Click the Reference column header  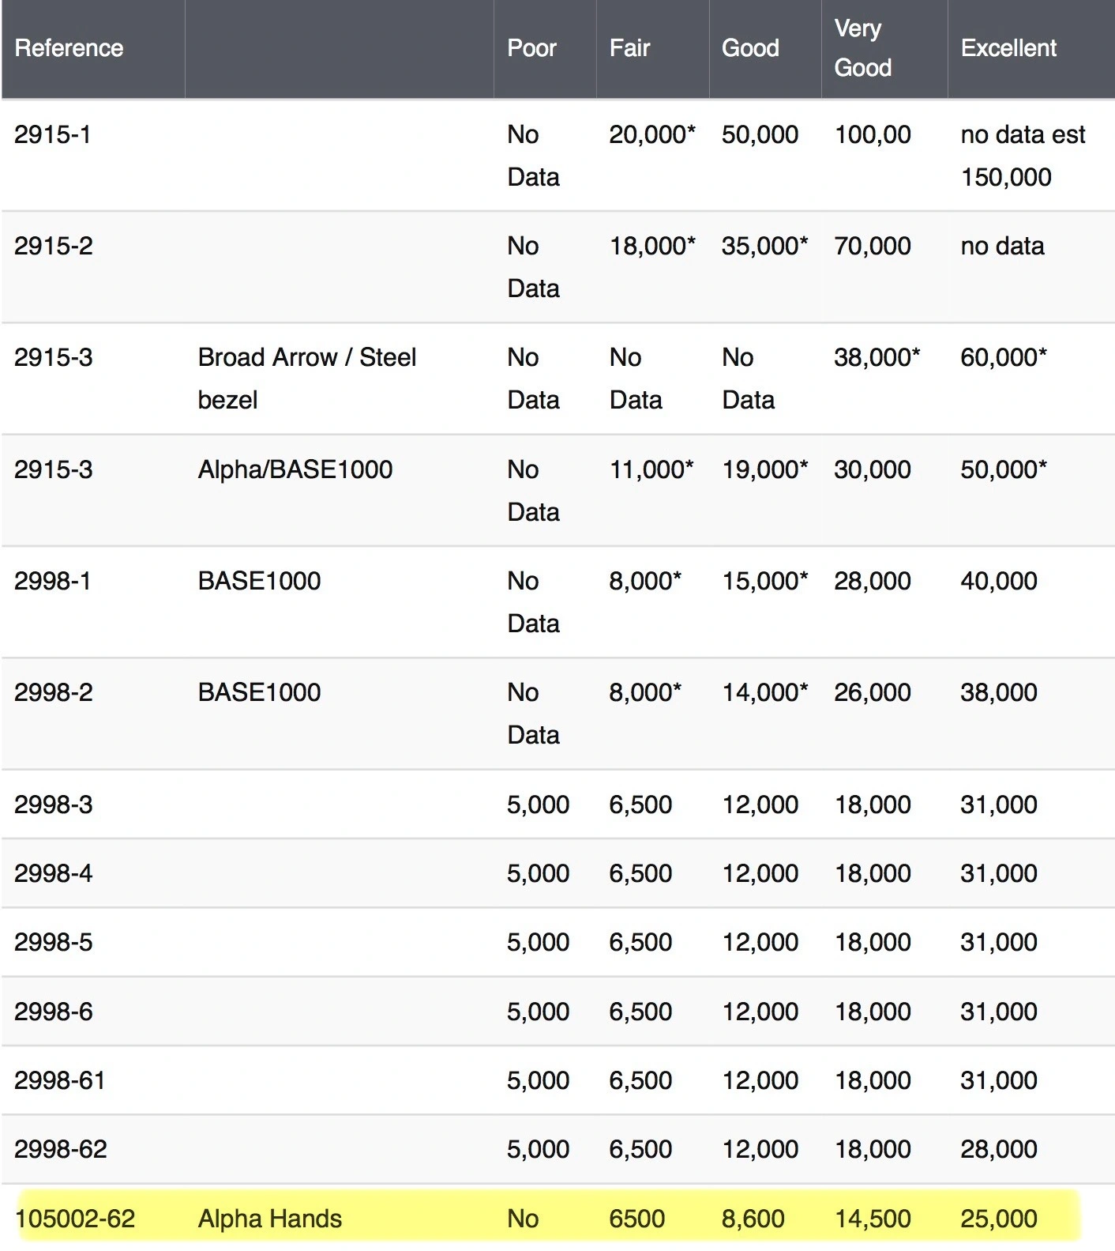69,48
